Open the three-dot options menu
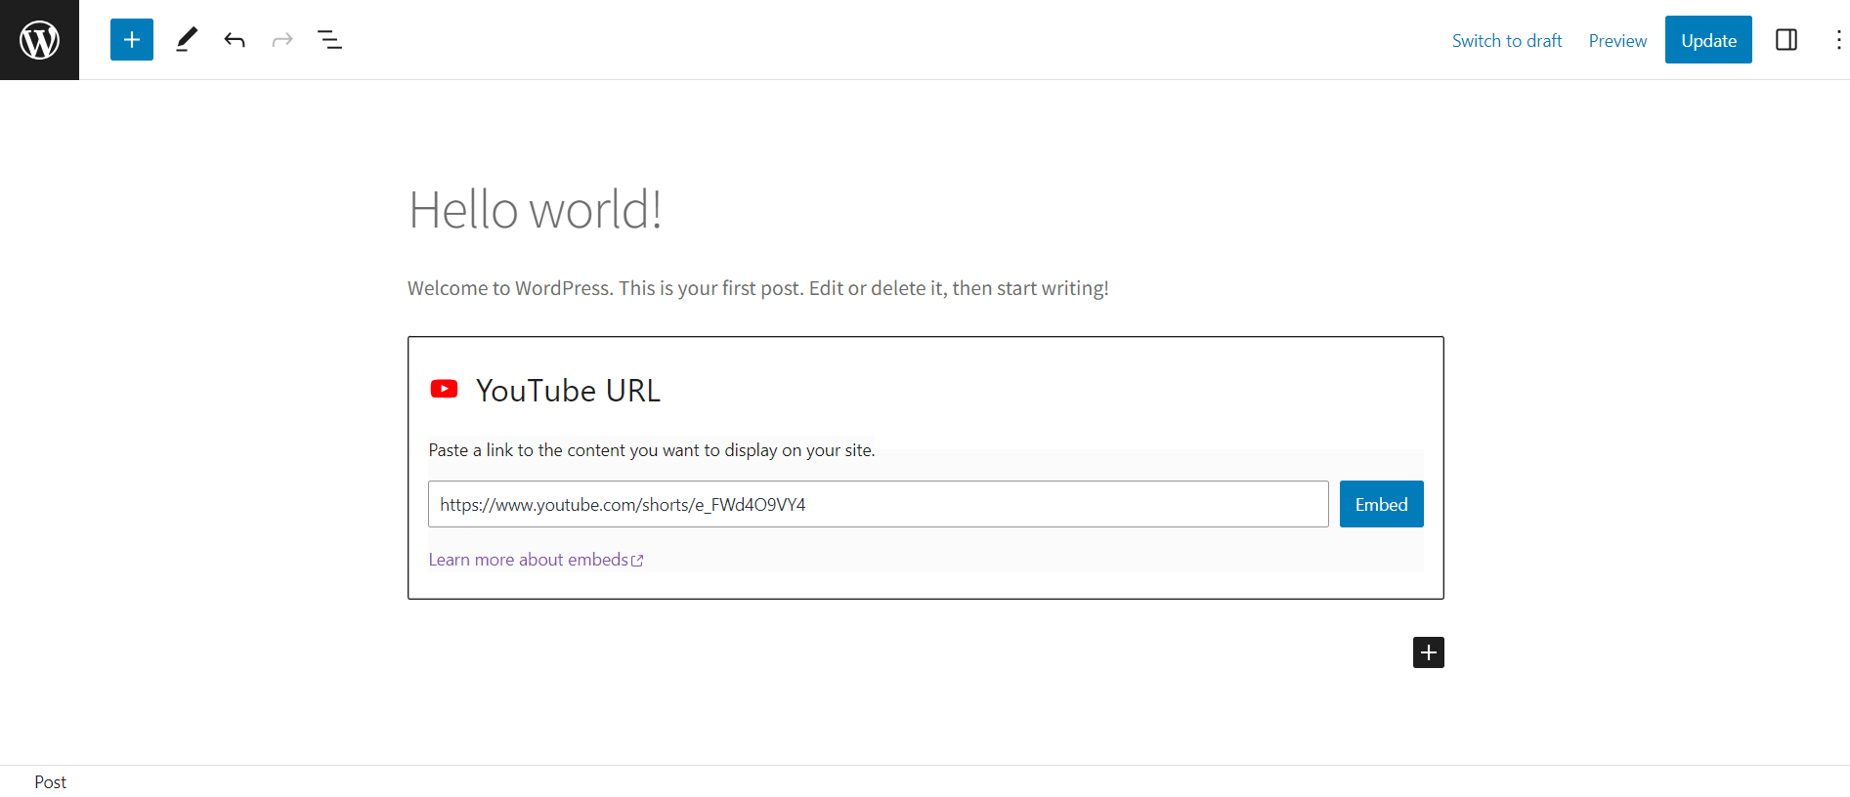This screenshot has height=797, width=1850. [1838, 40]
